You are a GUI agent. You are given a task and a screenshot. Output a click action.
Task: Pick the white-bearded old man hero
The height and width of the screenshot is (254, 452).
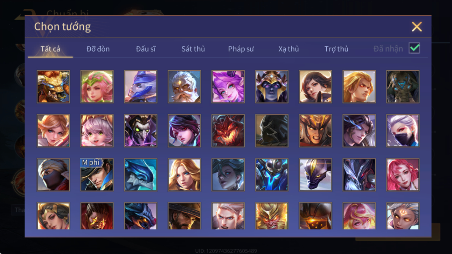point(184,87)
